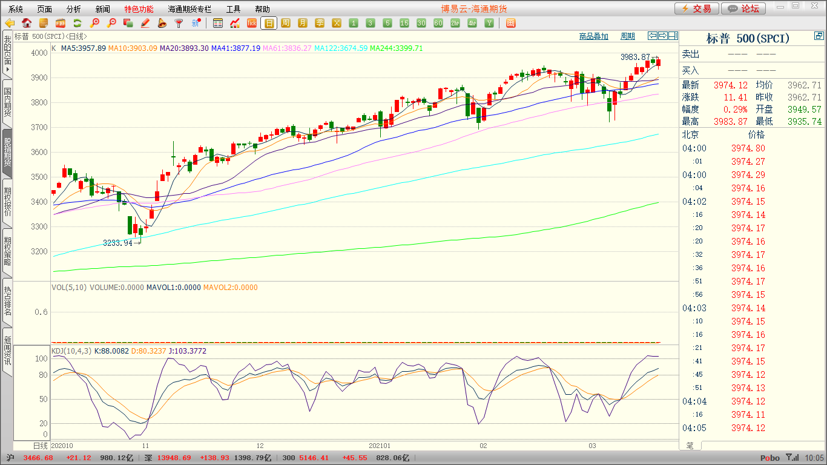Switch to the 15 minute period

(x=404, y=23)
